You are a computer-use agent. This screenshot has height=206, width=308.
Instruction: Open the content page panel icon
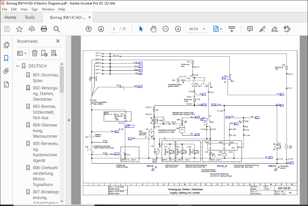(x=6, y=85)
